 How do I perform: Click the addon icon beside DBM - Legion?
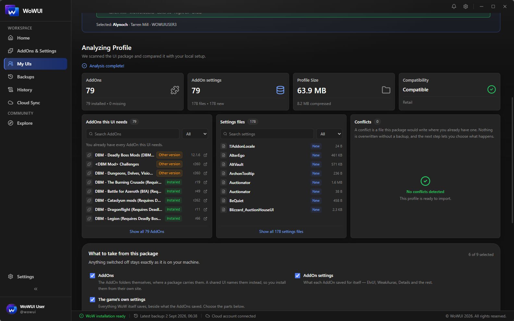(89, 219)
